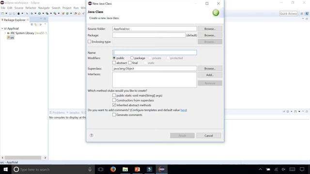Click the Open Perspective icon near Quick Access

[x=302, y=14]
